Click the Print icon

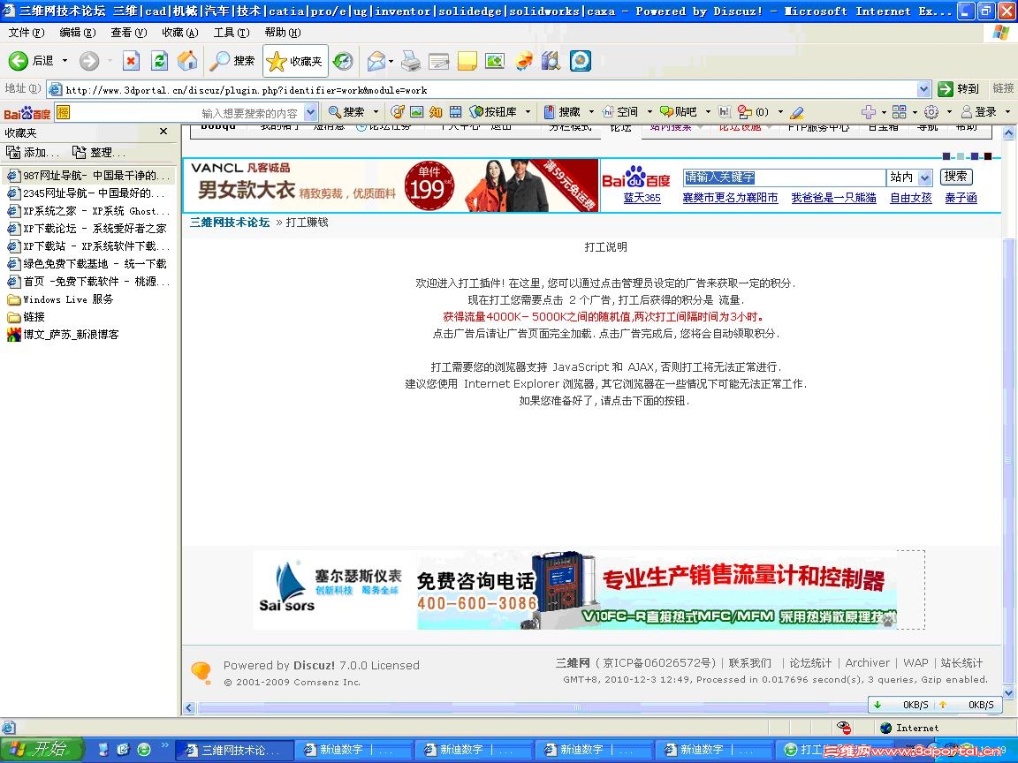pos(410,61)
